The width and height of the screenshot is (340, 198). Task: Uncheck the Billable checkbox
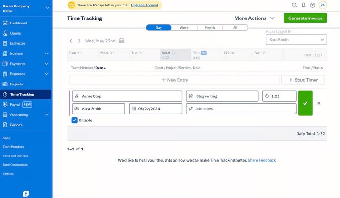coord(74,120)
